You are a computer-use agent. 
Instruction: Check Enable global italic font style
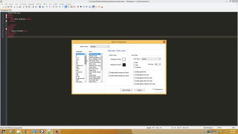tap(134, 81)
